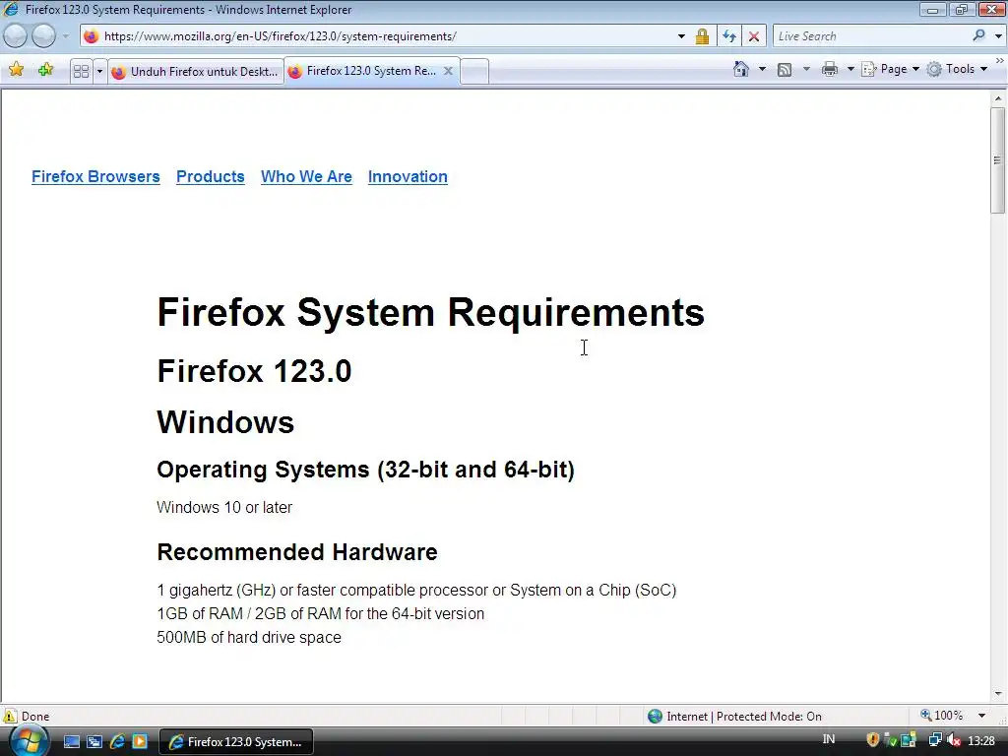
Task: Expand the tab list dropdown arrow
Action: (99, 71)
